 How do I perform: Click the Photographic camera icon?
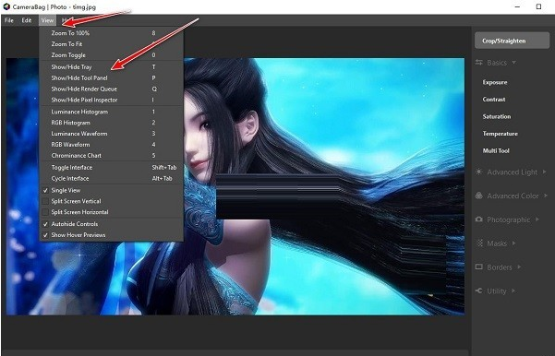[x=479, y=220]
